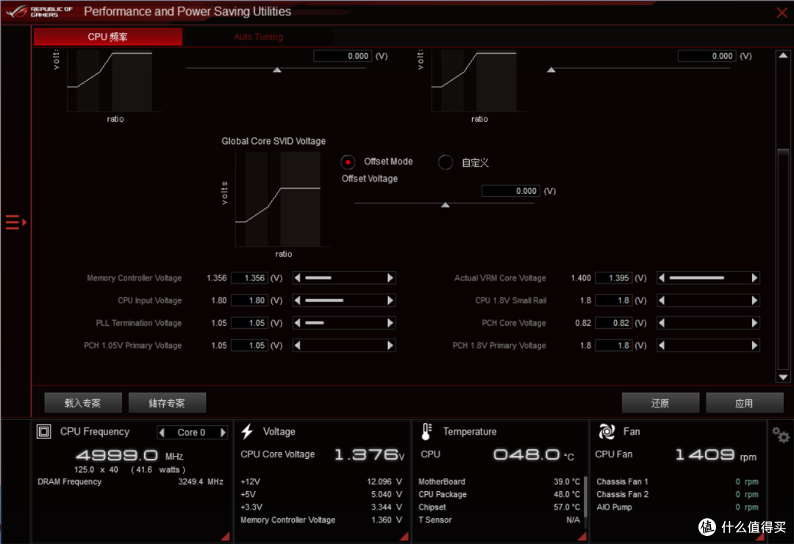Increase PLL Termination Voltage with right arrow
Image resolution: width=794 pixels, height=544 pixels.
390,322
